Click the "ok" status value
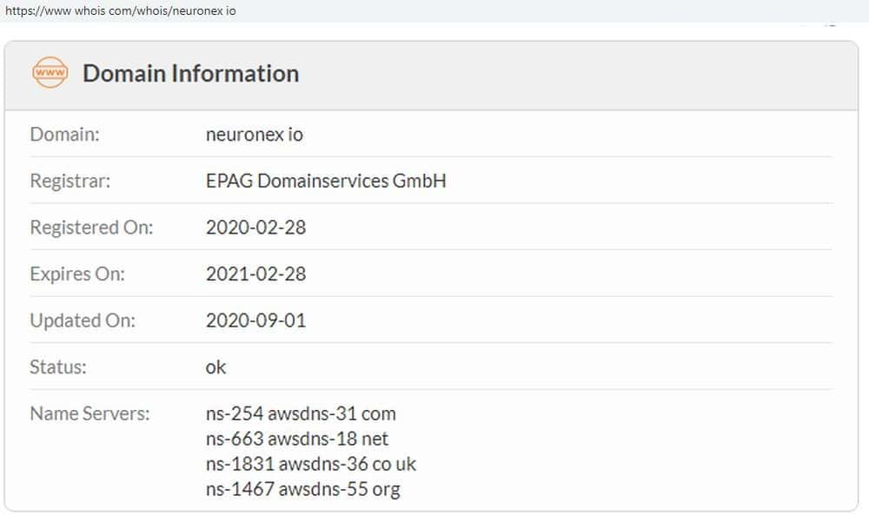Screen dimensions: 869x522 pyautogui.click(x=216, y=367)
